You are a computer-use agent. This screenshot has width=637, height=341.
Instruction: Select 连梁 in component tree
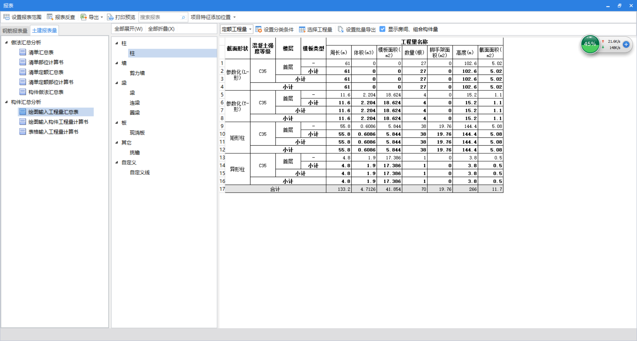click(x=135, y=103)
